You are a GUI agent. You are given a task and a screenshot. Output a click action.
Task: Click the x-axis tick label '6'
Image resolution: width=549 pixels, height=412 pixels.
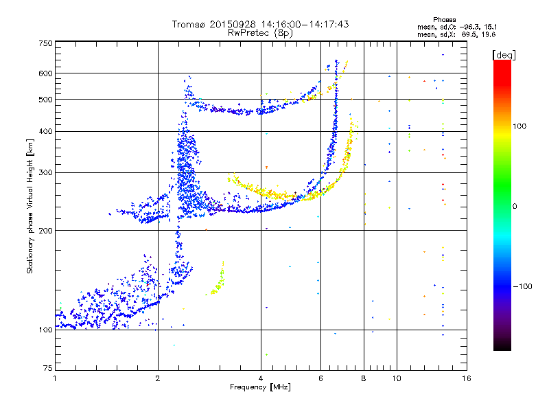click(x=320, y=378)
